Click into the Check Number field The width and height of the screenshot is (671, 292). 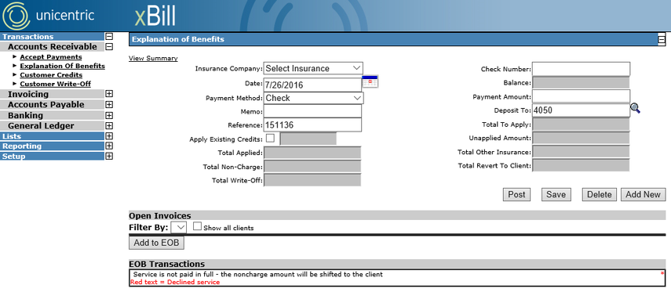click(581, 69)
